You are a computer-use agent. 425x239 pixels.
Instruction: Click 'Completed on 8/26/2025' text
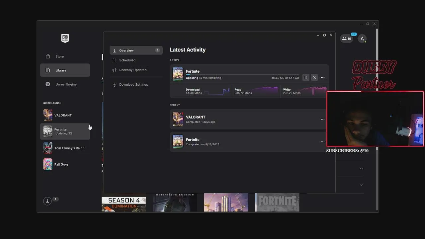pos(203,144)
